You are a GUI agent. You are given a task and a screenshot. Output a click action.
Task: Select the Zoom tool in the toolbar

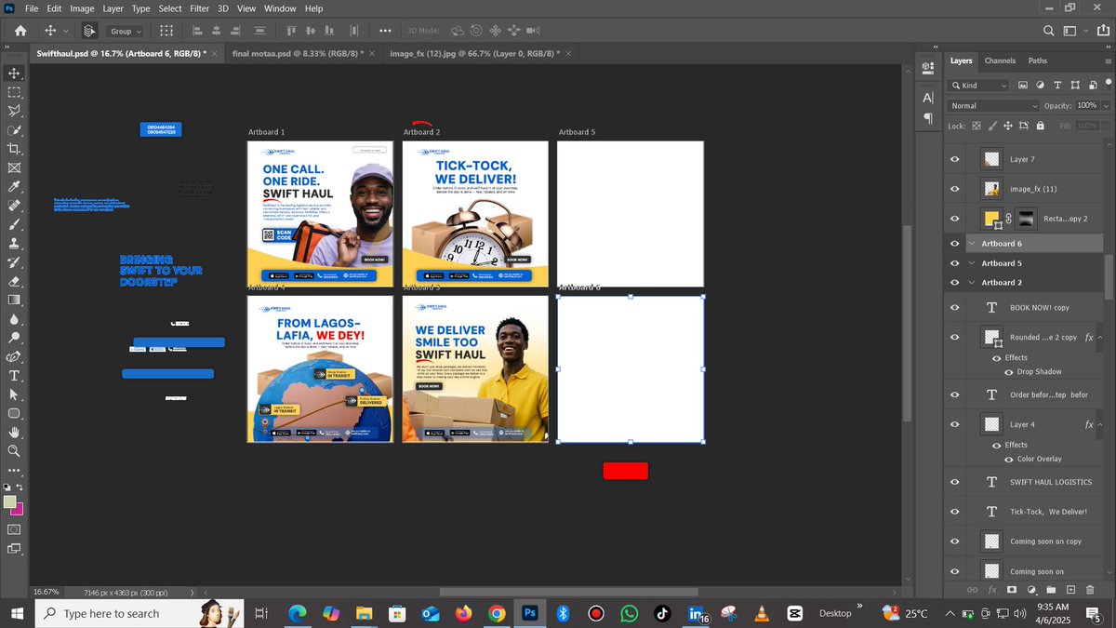coord(14,451)
